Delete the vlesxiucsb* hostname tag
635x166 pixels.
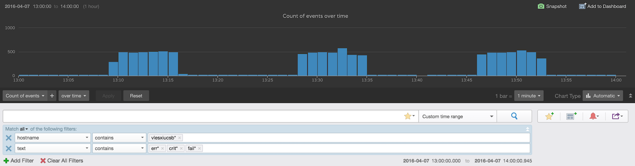click(x=180, y=138)
